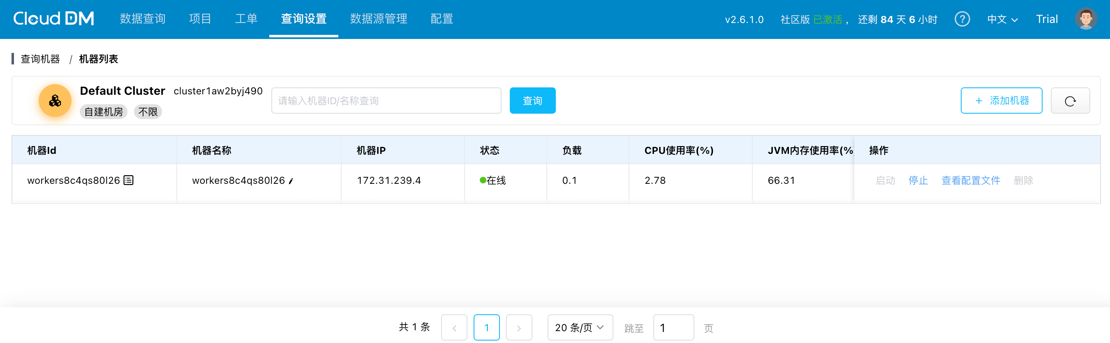This screenshot has width=1110, height=343.
Task: Click the user avatar icon
Action: 1085,19
